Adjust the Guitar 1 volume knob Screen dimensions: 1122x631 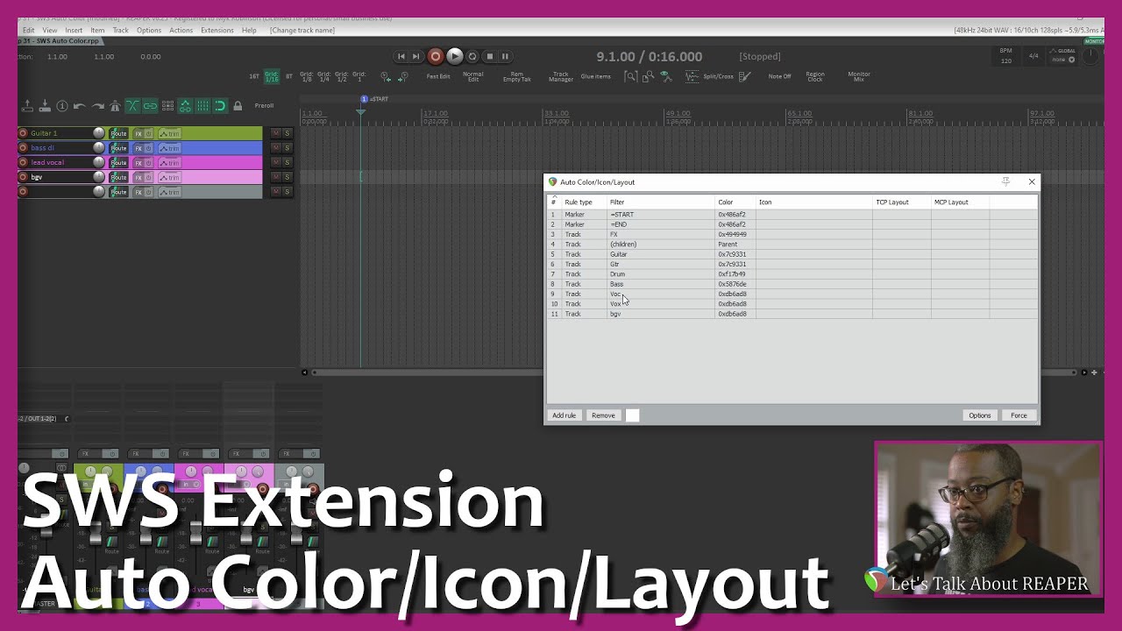(x=99, y=133)
